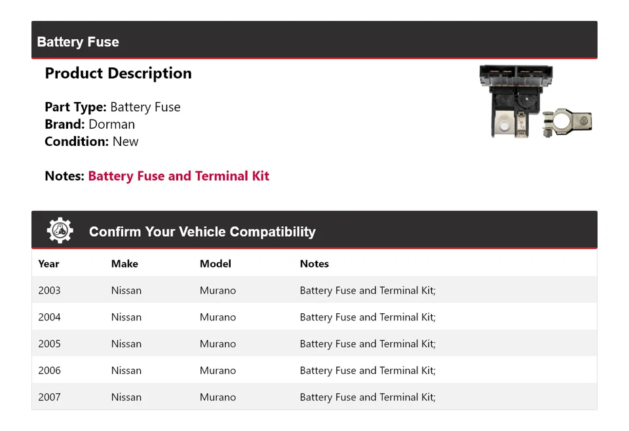The image size is (629, 431).
Task: Click the Brand: Dorman text
Action: coord(90,124)
